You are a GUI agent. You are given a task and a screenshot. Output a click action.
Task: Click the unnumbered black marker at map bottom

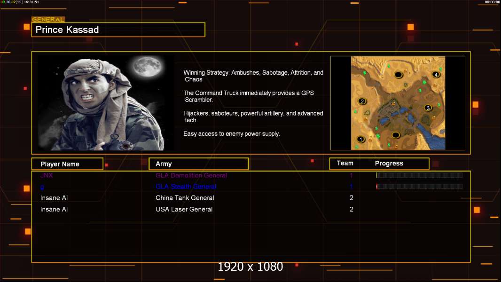point(396,135)
